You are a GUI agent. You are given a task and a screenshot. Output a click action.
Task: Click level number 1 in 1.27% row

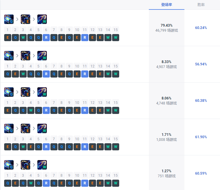point(8,175)
